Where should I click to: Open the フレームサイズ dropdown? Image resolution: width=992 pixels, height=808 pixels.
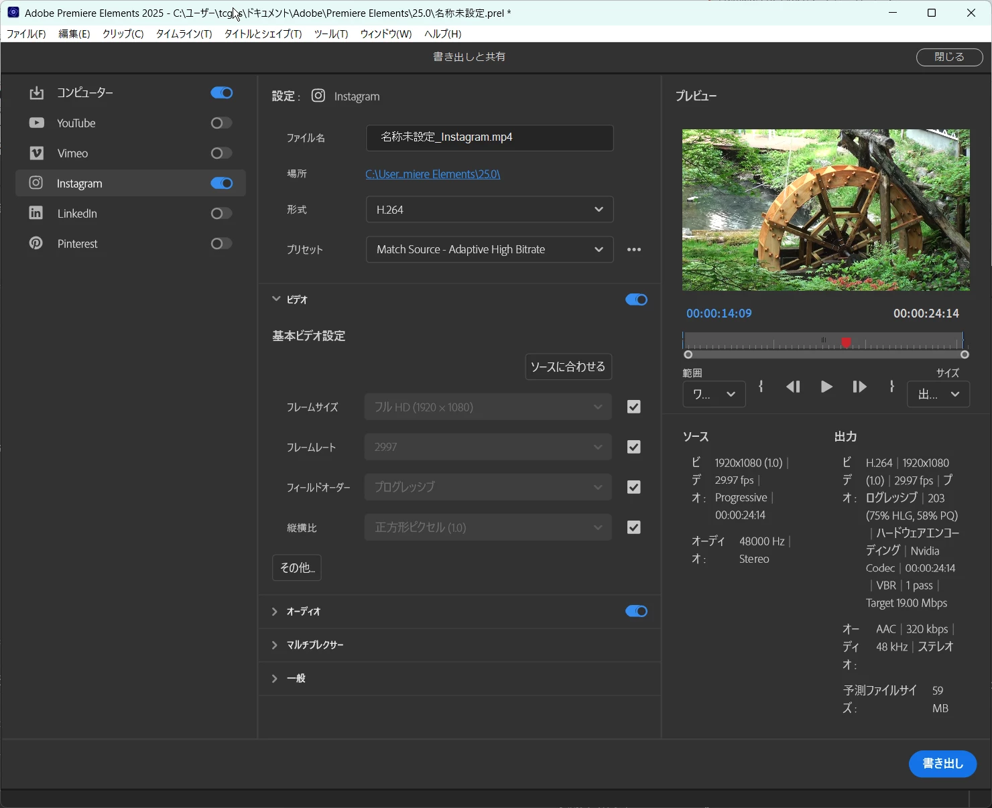488,407
